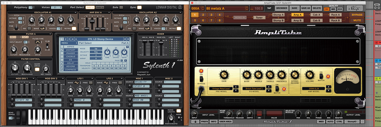Open Amp Env A section dropdown arrow
The image size is (381, 127).
click(x=109, y=12)
